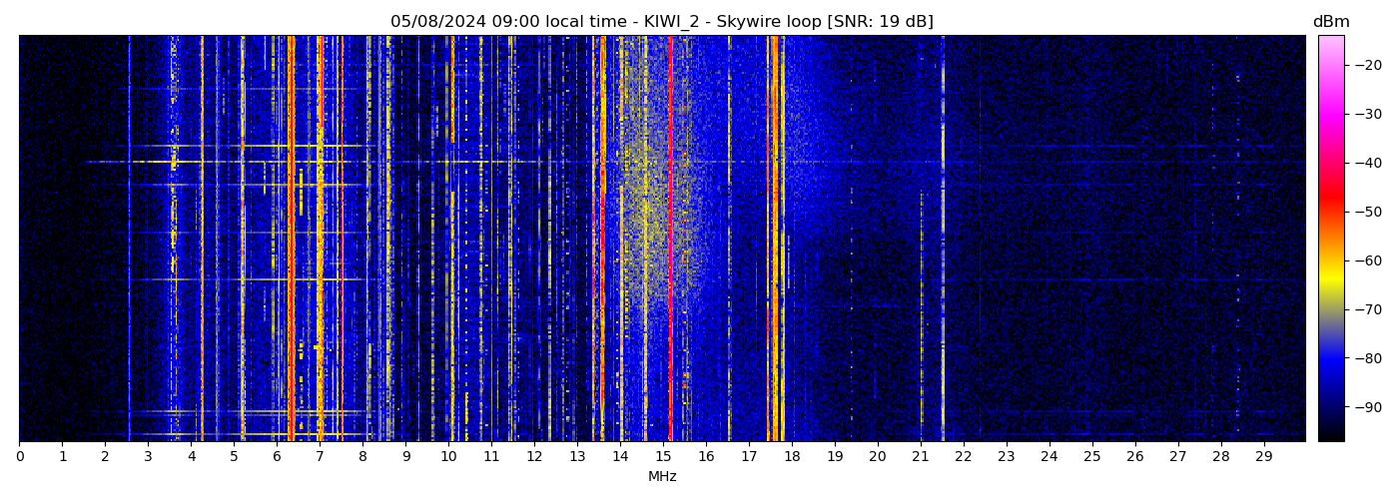Pick the magenta area near the colorbar top
Viewport: 1398px width, 499px height.
(1330, 110)
